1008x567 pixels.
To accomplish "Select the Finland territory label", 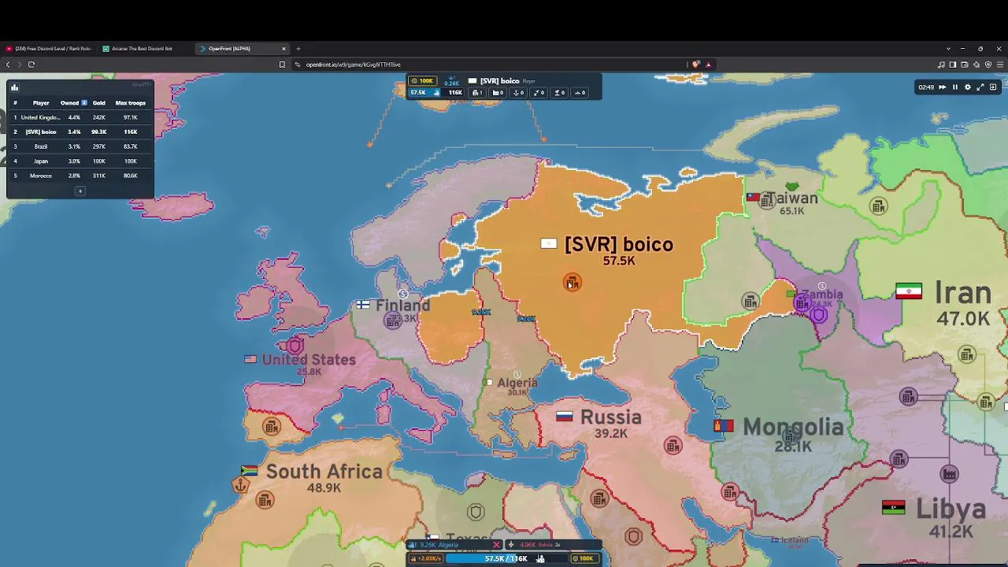I will click(402, 306).
